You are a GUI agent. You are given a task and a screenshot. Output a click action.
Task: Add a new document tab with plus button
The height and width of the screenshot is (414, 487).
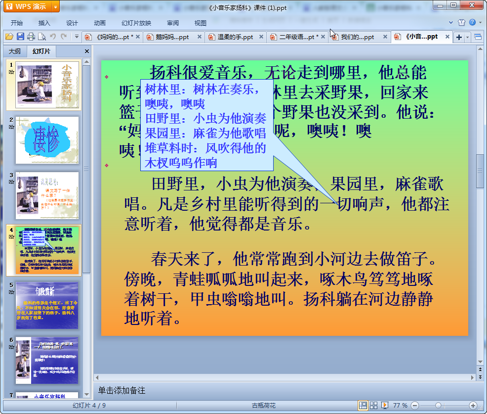pyautogui.click(x=459, y=37)
